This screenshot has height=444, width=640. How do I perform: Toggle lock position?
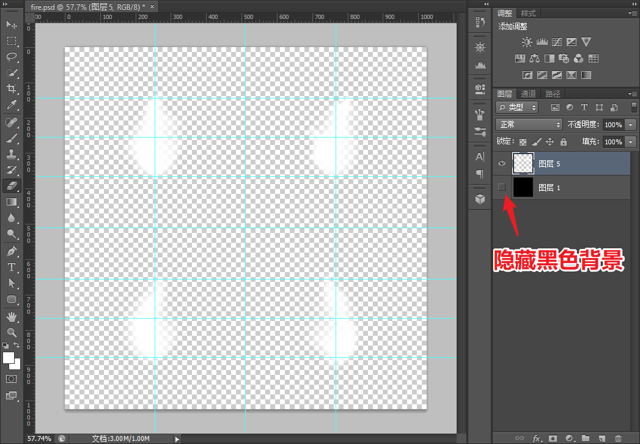(x=550, y=142)
